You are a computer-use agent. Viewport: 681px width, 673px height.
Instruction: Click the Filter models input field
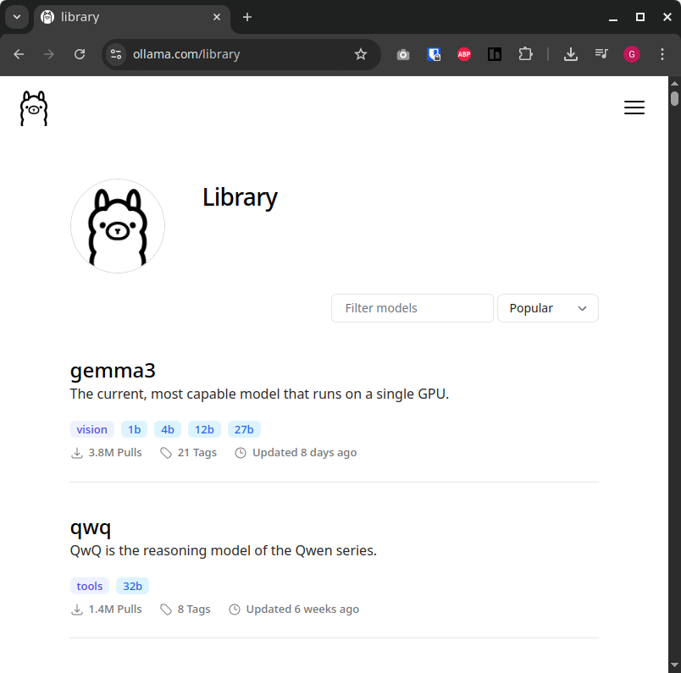[412, 308]
